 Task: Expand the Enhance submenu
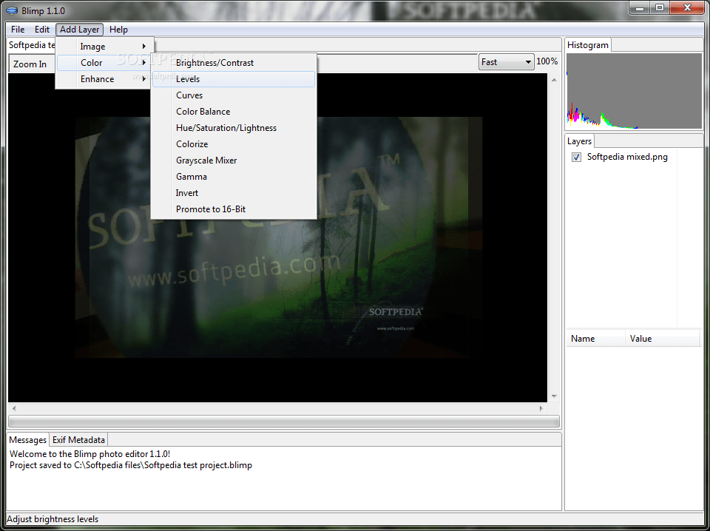(x=105, y=79)
